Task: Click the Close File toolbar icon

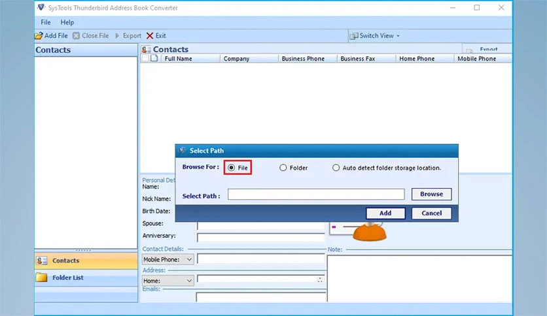Action: pyautogui.click(x=76, y=36)
